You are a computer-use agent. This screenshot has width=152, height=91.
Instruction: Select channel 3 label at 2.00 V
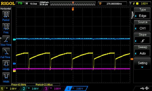point(54,88)
